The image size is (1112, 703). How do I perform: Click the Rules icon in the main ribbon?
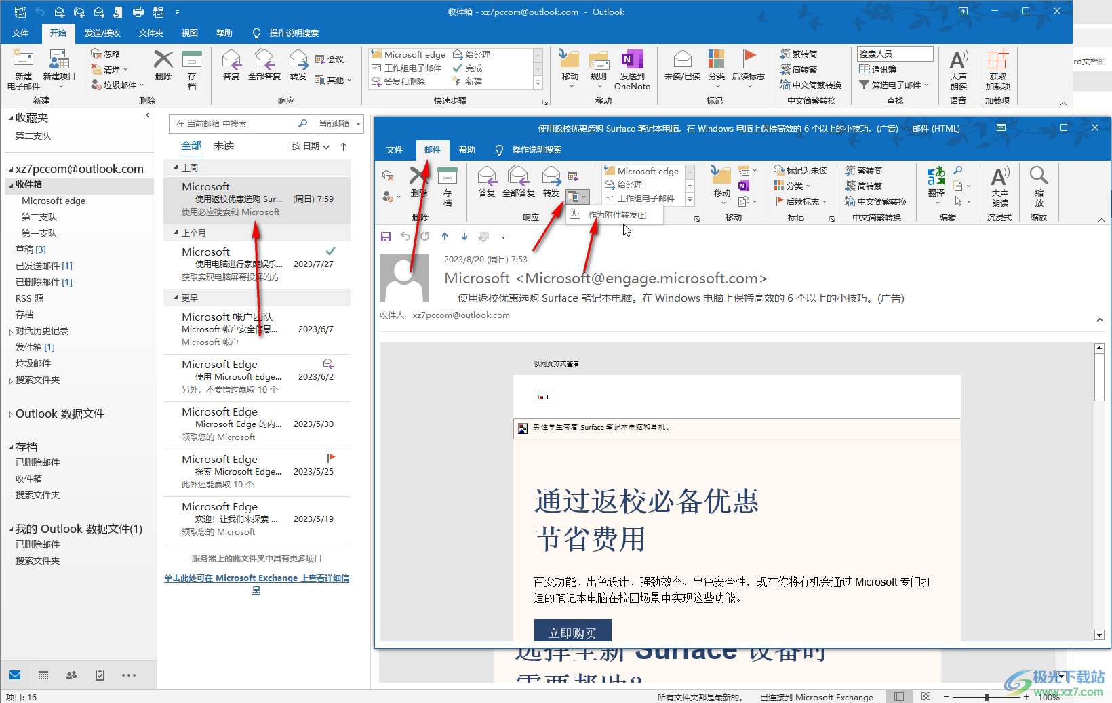[598, 59]
